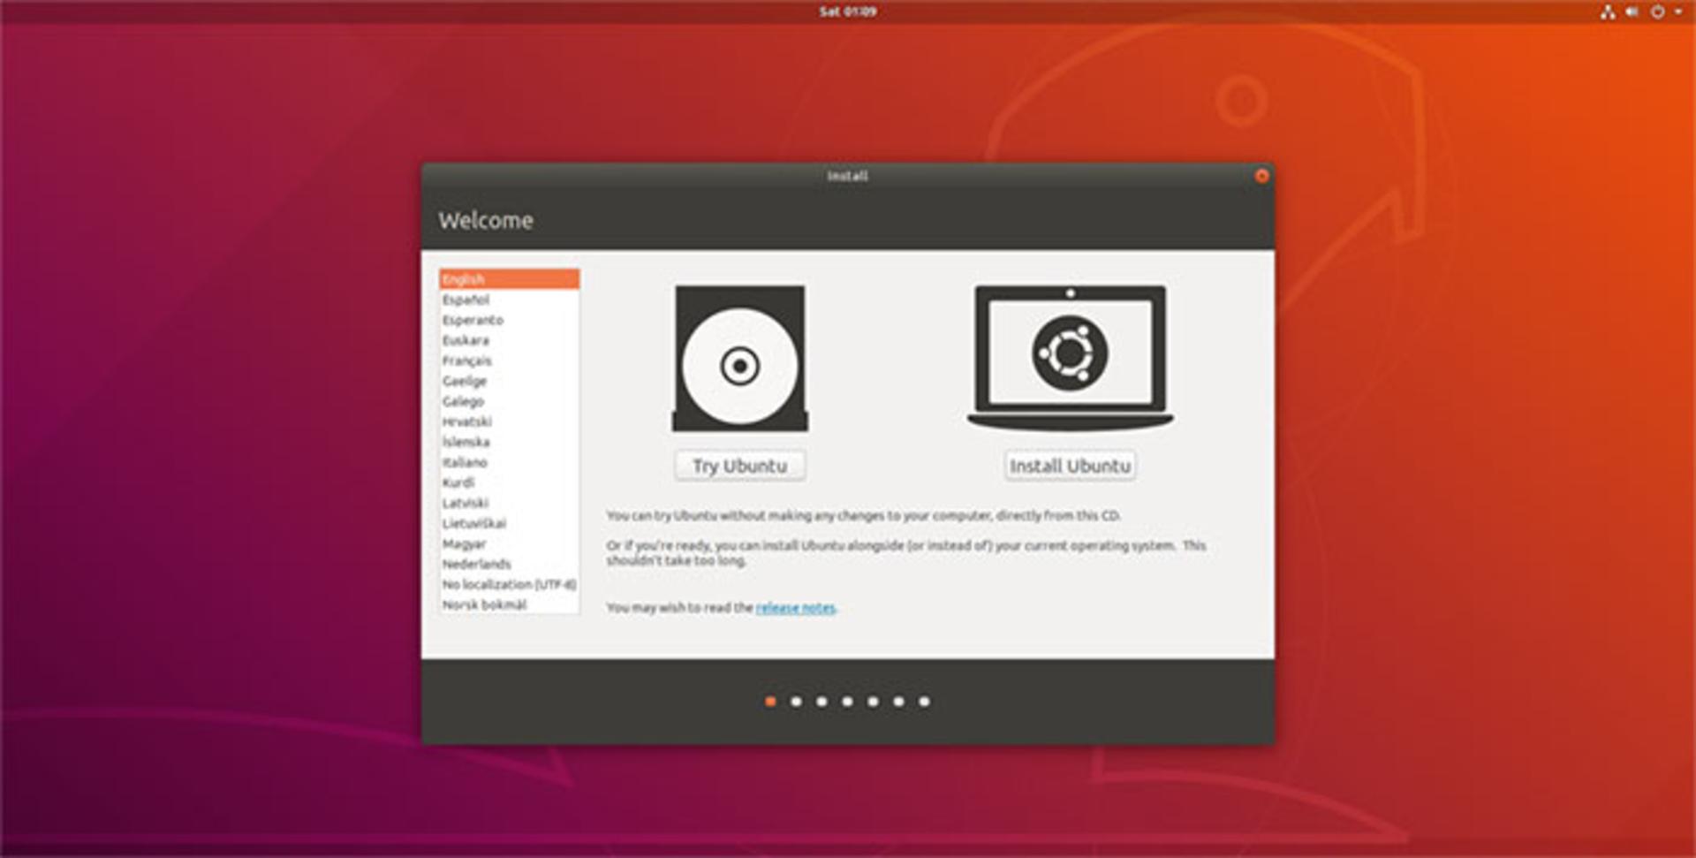Image resolution: width=1696 pixels, height=858 pixels.
Task: Click the CD disc icon above Try Ubuntu
Action: point(740,358)
